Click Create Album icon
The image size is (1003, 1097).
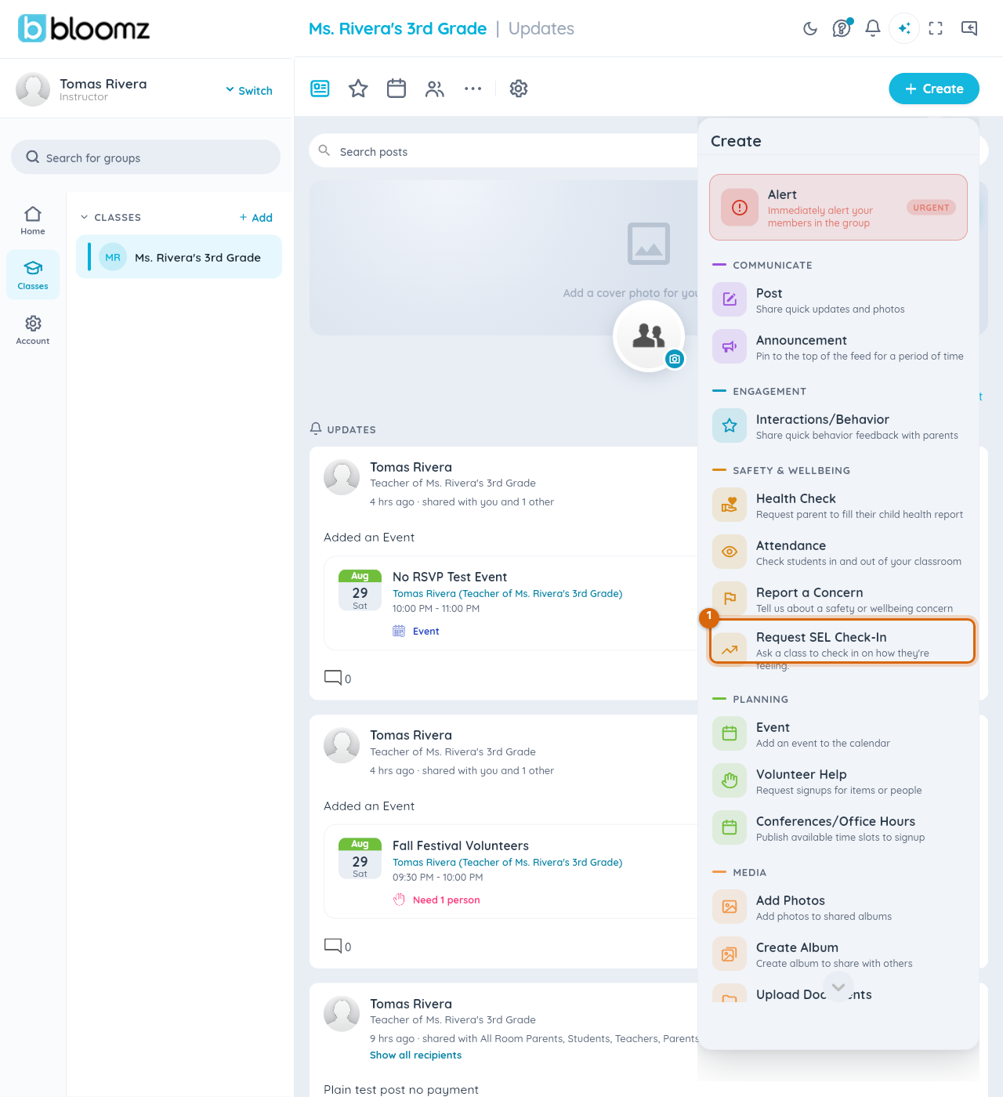pos(730,954)
